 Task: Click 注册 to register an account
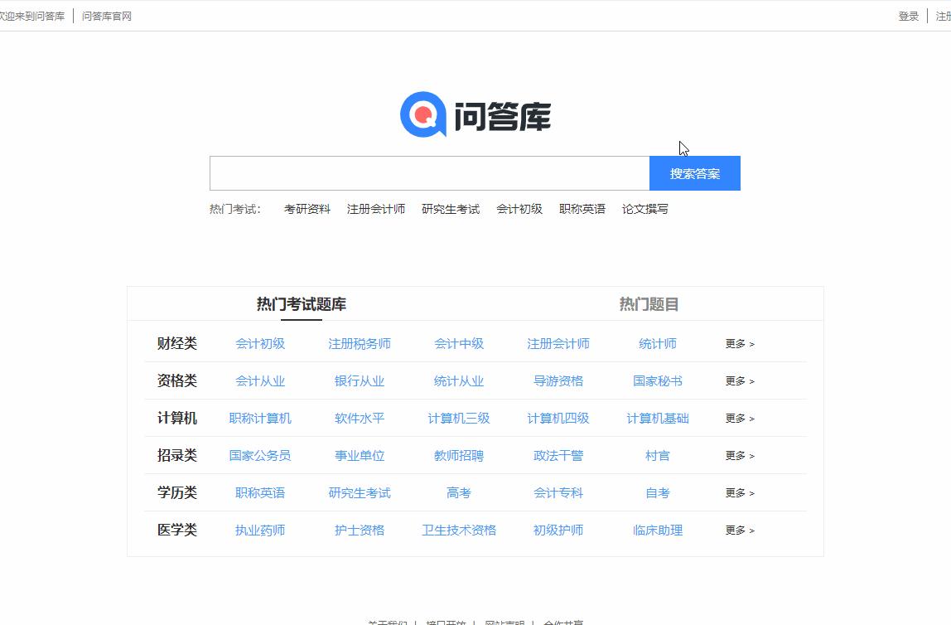click(945, 15)
